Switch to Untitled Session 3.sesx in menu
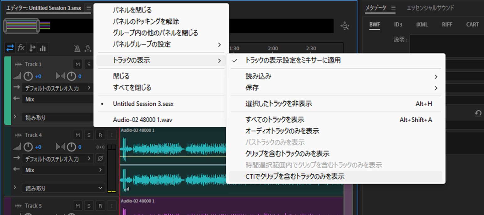 coord(161,104)
